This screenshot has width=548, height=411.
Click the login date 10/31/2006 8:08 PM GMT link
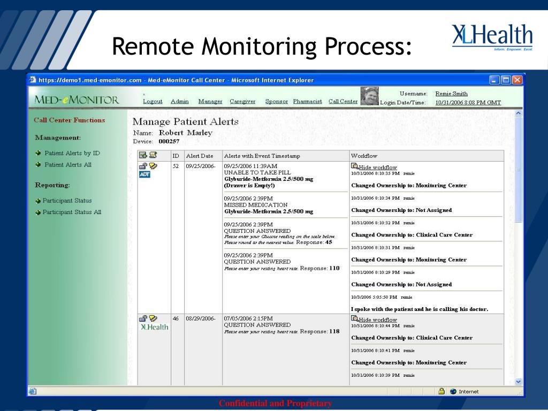tap(468, 102)
